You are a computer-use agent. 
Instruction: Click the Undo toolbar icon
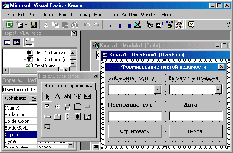click(x=87, y=25)
